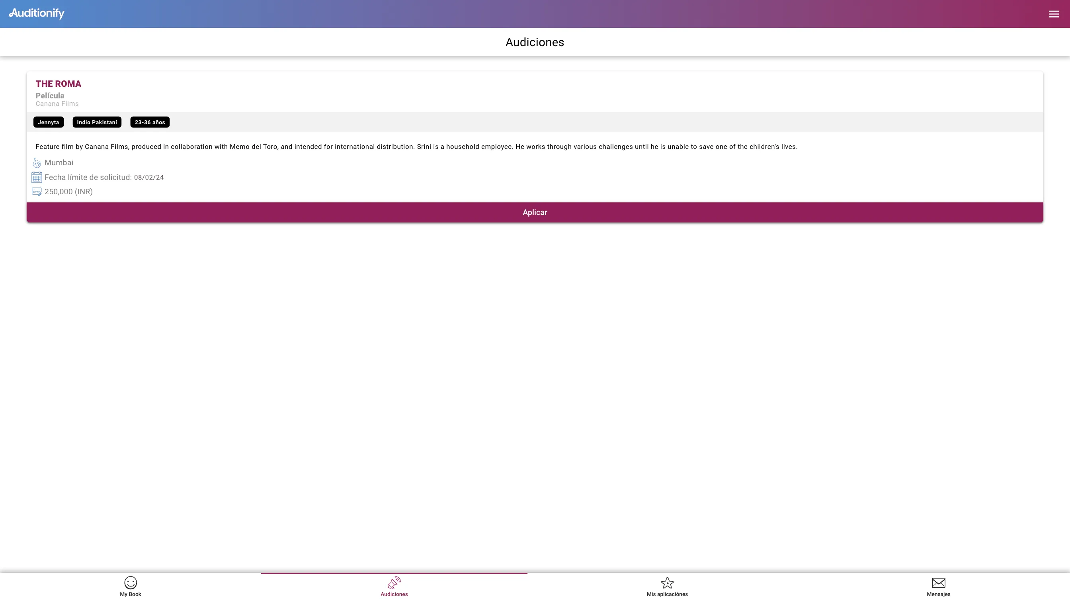Select the Jennyta role tag
Screen dimensions: 1070x602
click(x=49, y=122)
